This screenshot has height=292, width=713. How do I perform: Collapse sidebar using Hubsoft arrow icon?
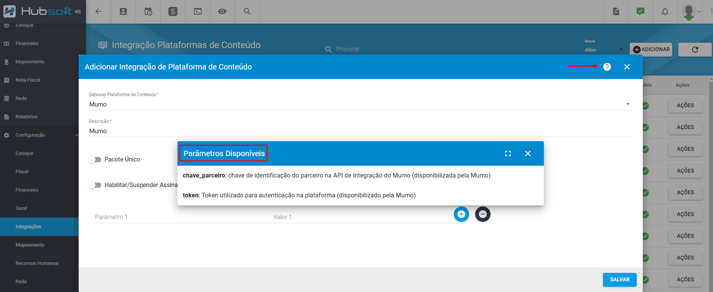pyautogui.click(x=78, y=11)
